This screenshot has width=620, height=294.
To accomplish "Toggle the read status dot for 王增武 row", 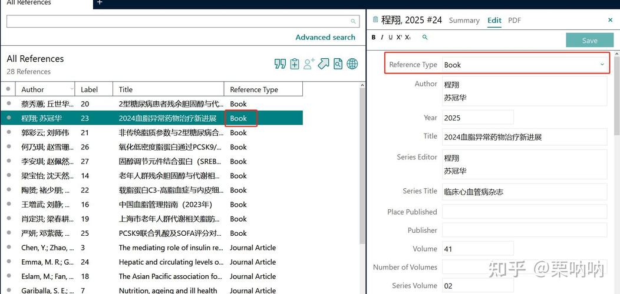I will pos(8,205).
